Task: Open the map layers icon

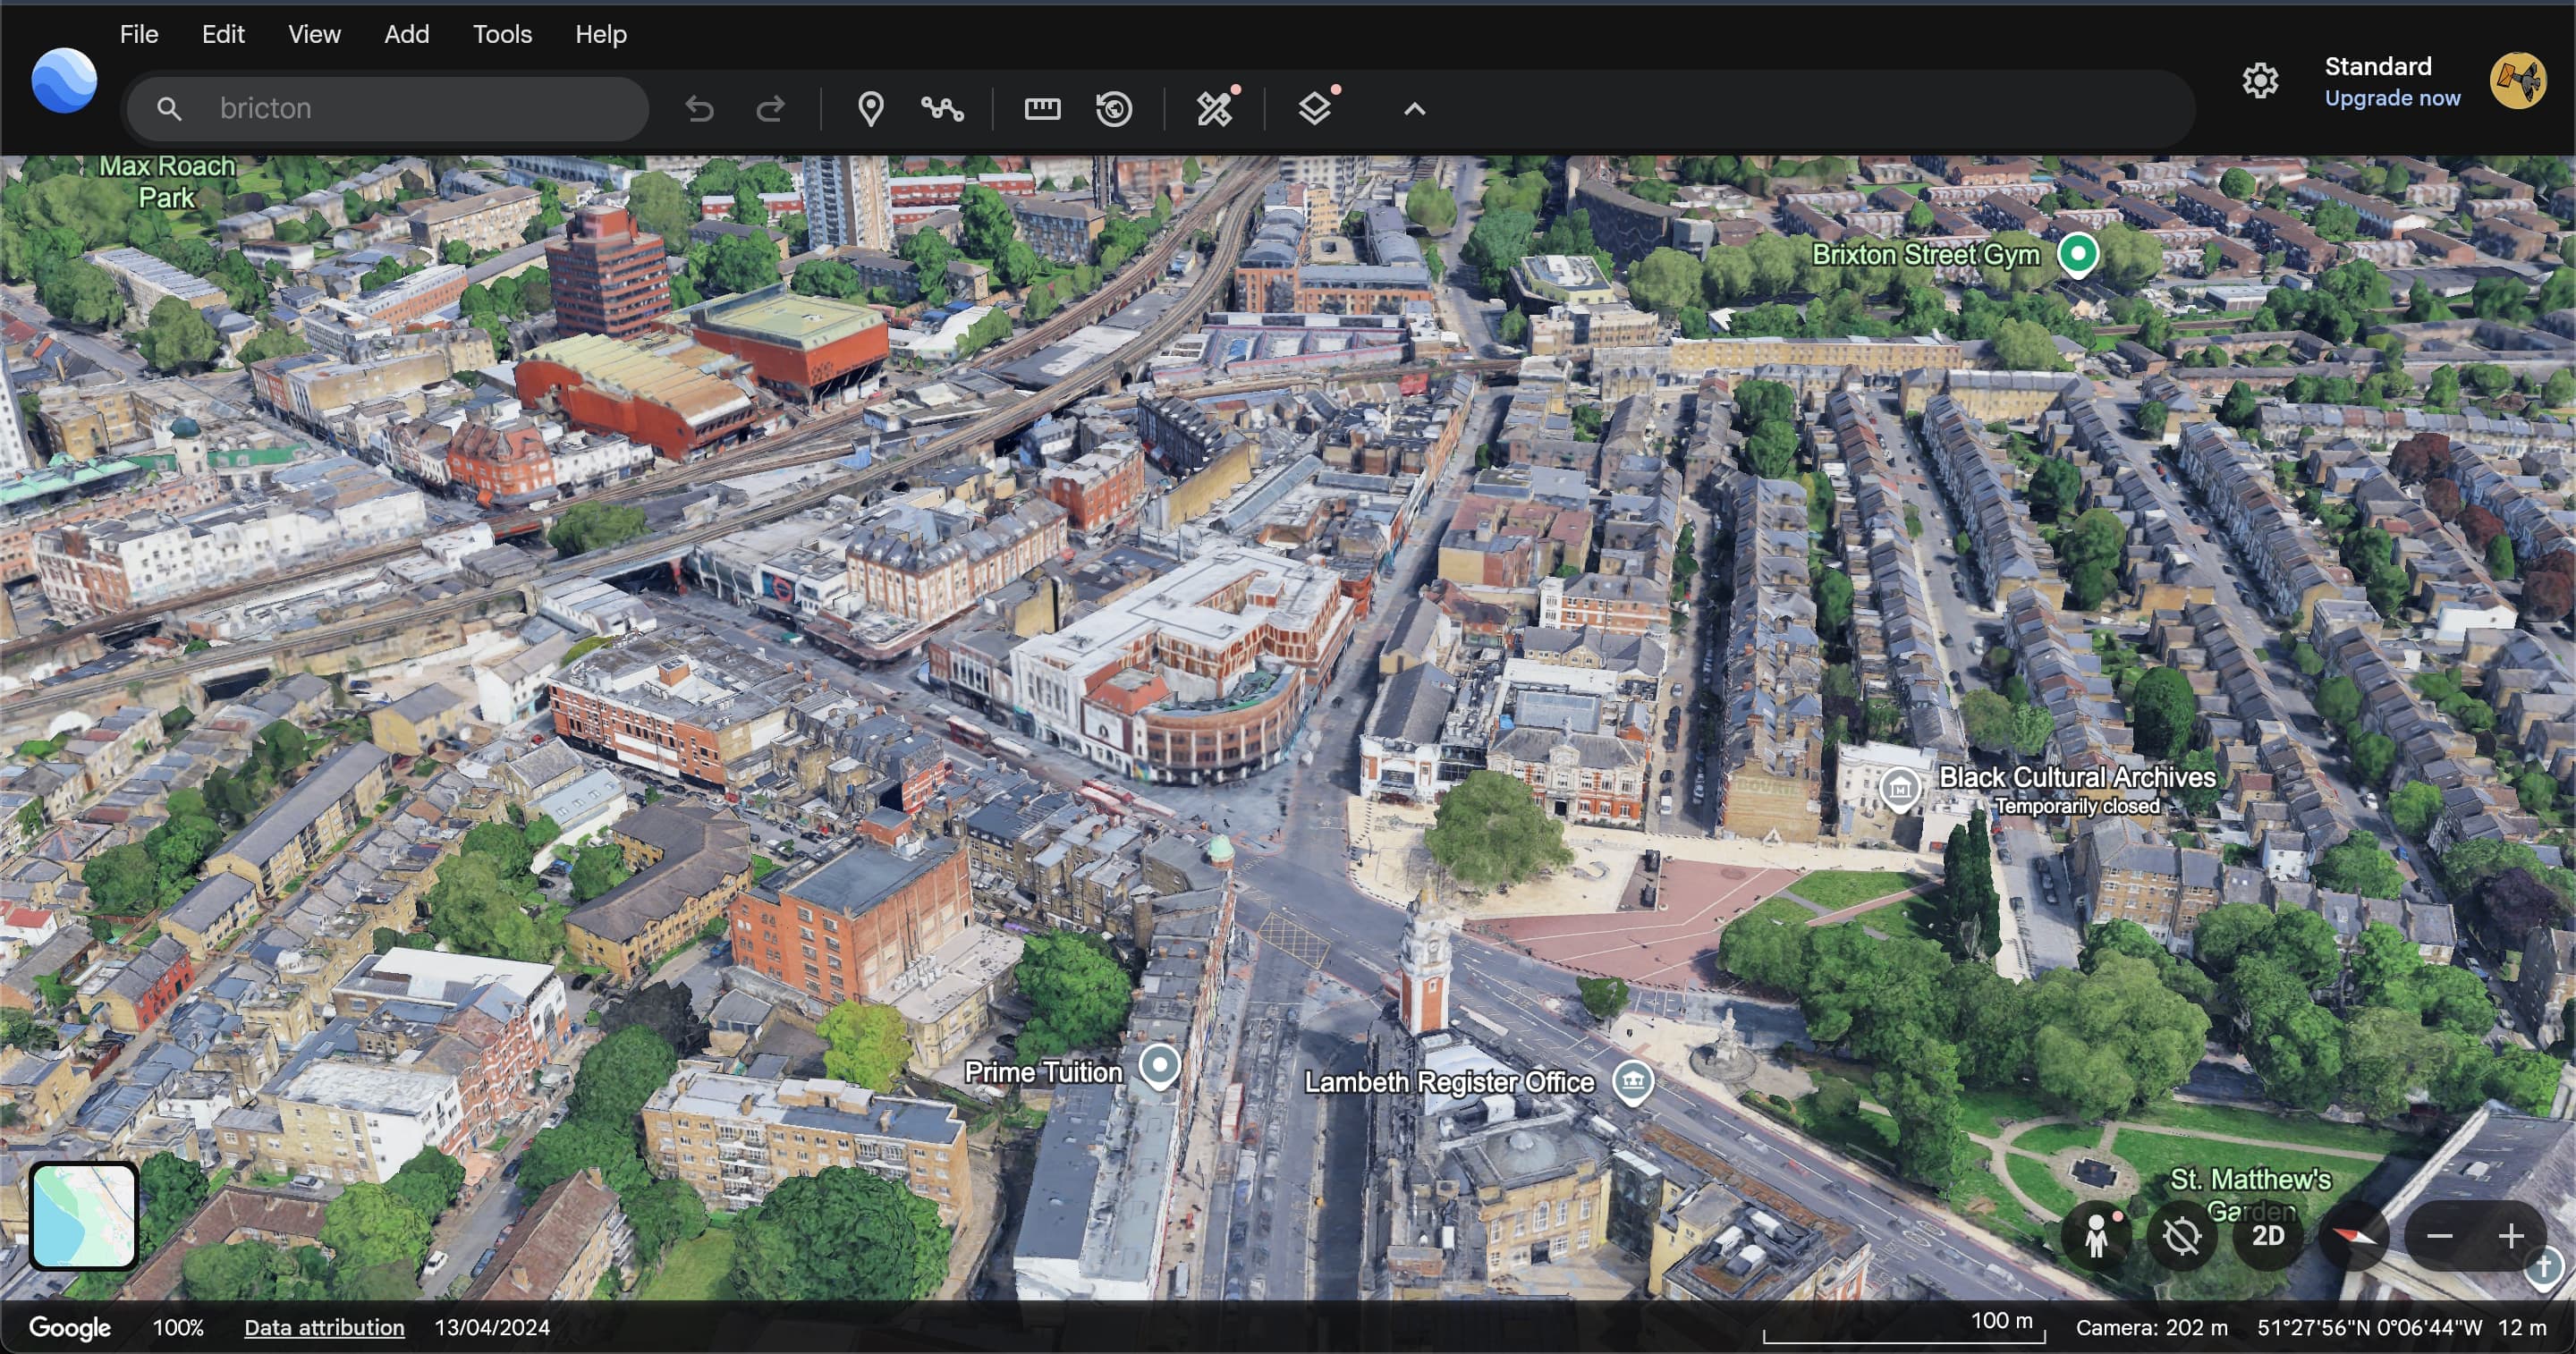Action: click(x=1314, y=109)
